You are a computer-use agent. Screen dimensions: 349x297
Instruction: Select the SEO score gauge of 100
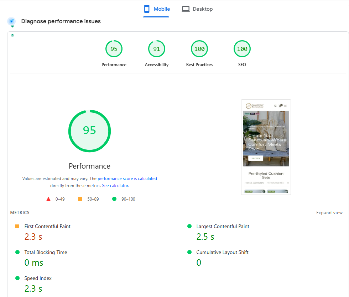click(242, 49)
